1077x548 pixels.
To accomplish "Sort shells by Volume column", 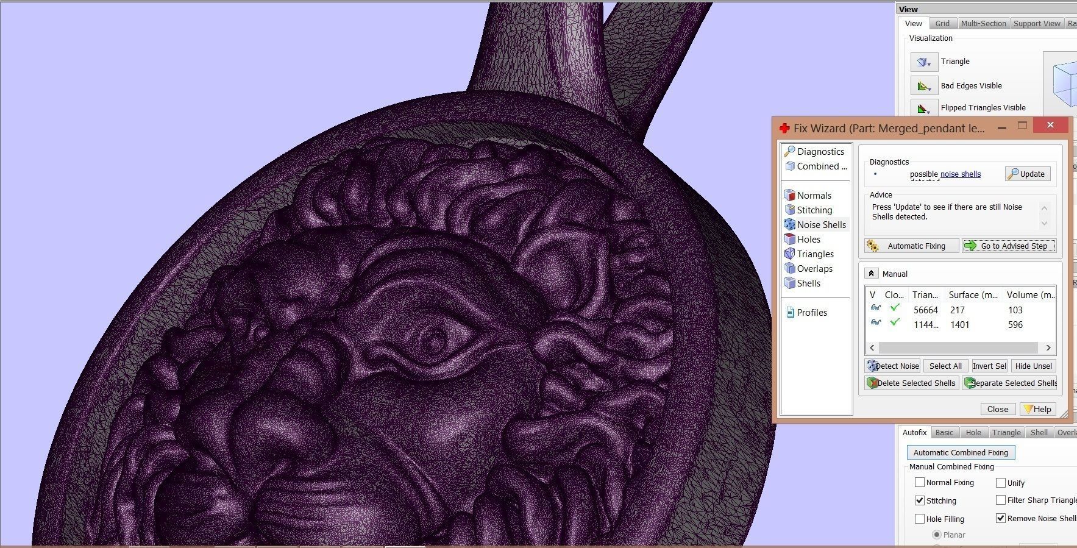I will click(x=1030, y=294).
